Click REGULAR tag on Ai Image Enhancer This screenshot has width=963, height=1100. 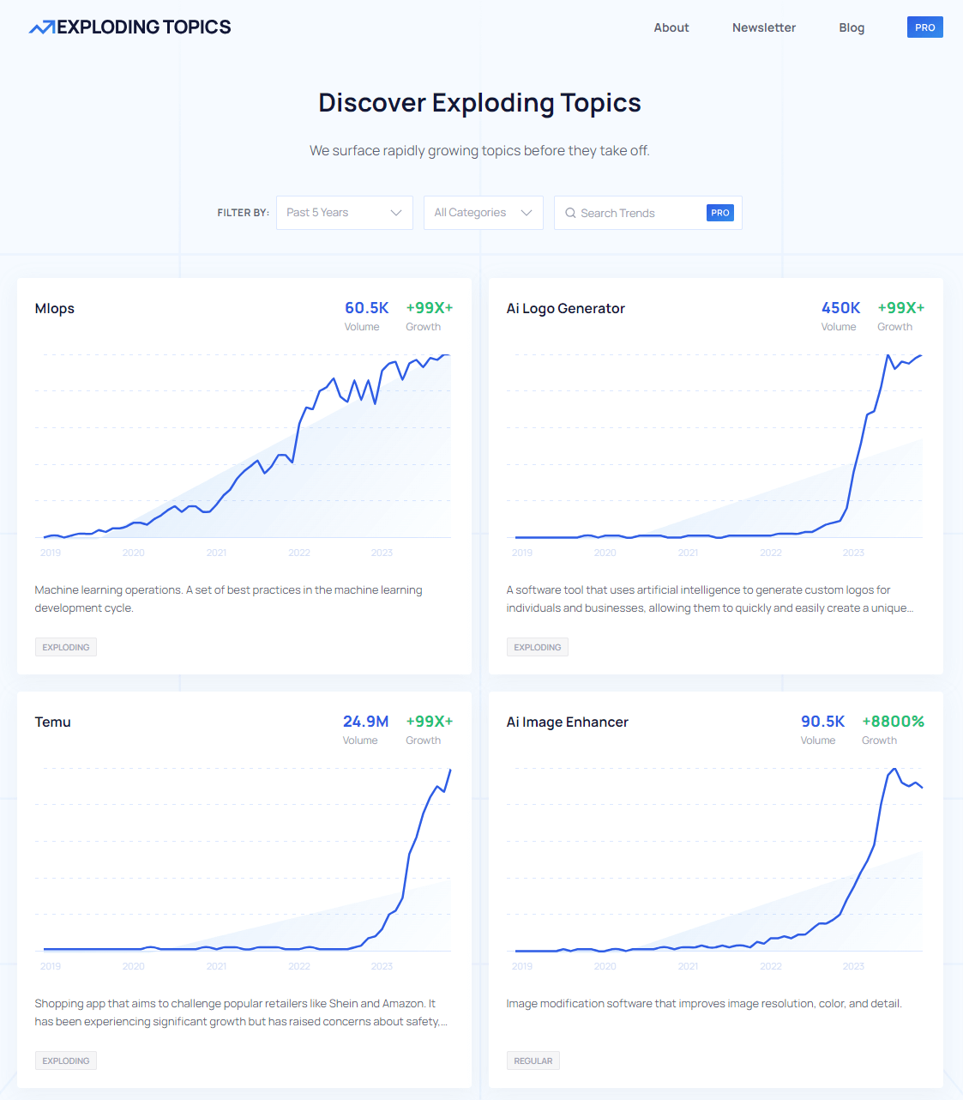pyautogui.click(x=533, y=1061)
